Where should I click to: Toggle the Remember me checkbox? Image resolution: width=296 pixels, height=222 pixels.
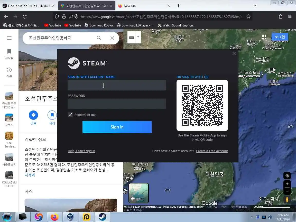click(70, 115)
